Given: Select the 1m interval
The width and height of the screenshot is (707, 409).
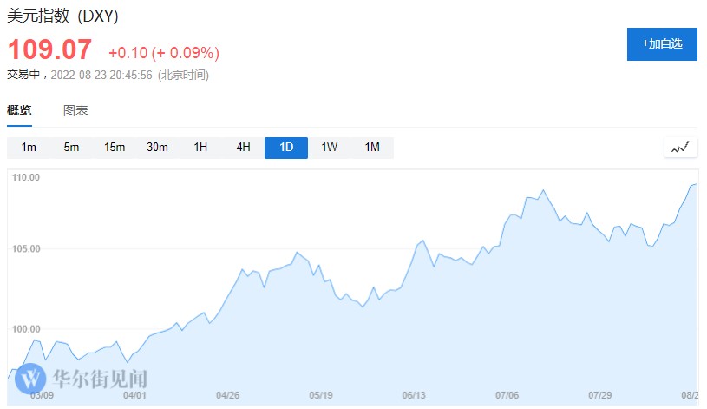Looking at the screenshot, I should [x=29, y=148].
